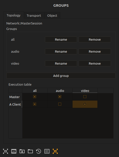Open the text lines panel icon

(47, 151)
